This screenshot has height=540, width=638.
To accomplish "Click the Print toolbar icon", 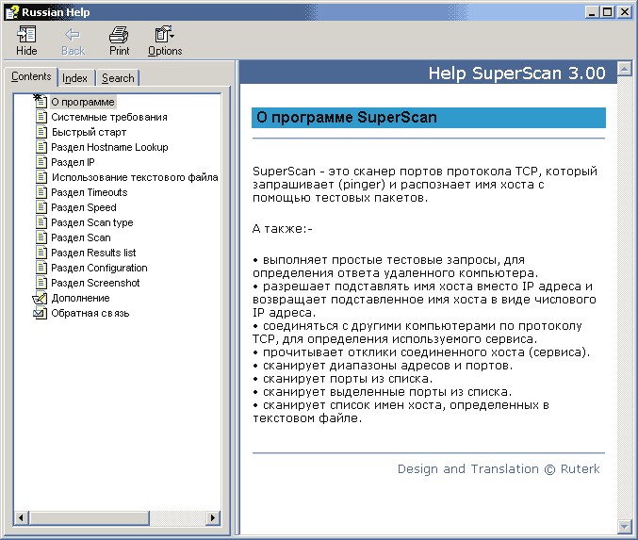I will [x=119, y=35].
